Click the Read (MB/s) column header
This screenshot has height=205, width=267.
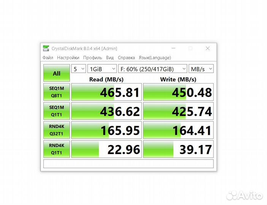click(x=106, y=79)
